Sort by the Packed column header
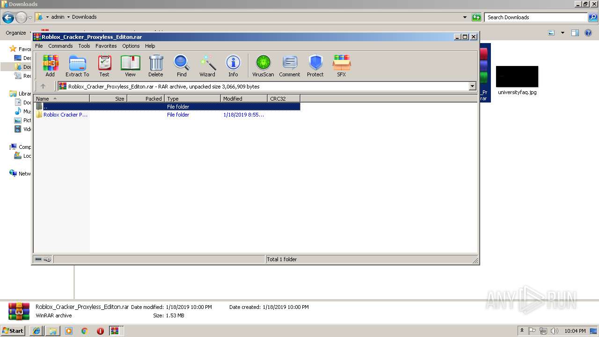Viewport: 599px width, 337px height. [x=146, y=98]
